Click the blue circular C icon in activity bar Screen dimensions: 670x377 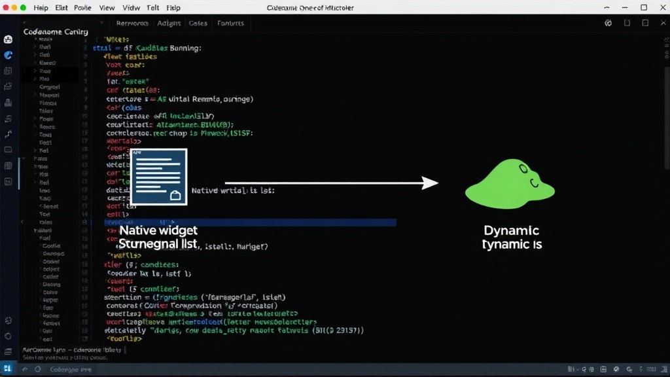click(8, 55)
